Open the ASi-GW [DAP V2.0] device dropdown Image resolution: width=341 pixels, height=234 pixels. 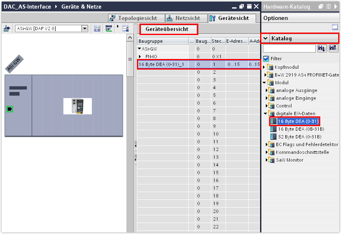(85, 28)
